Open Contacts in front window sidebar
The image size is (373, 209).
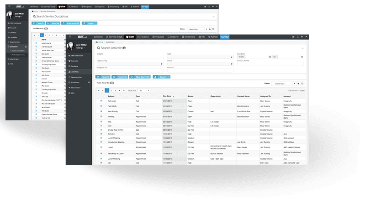point(74,66)
